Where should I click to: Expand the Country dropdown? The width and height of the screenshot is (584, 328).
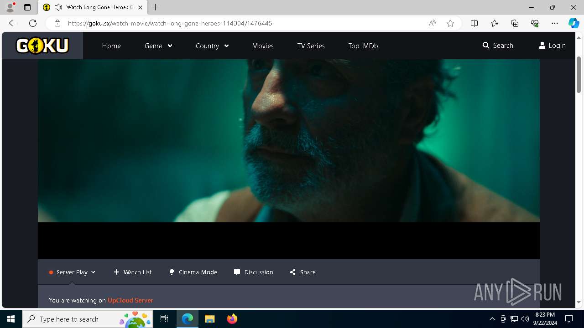[212, 46]
